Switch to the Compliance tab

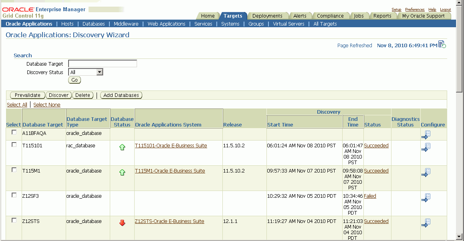tap(330, 16)
